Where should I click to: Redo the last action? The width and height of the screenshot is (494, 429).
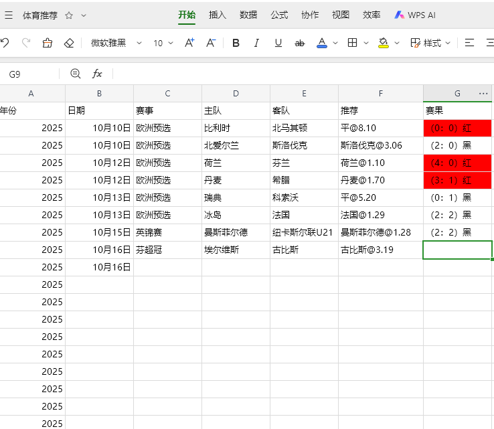point(26,43)
